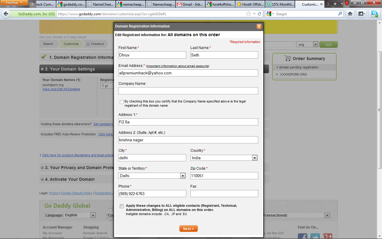Click the Company Name input field

click(x=188, y=91)
